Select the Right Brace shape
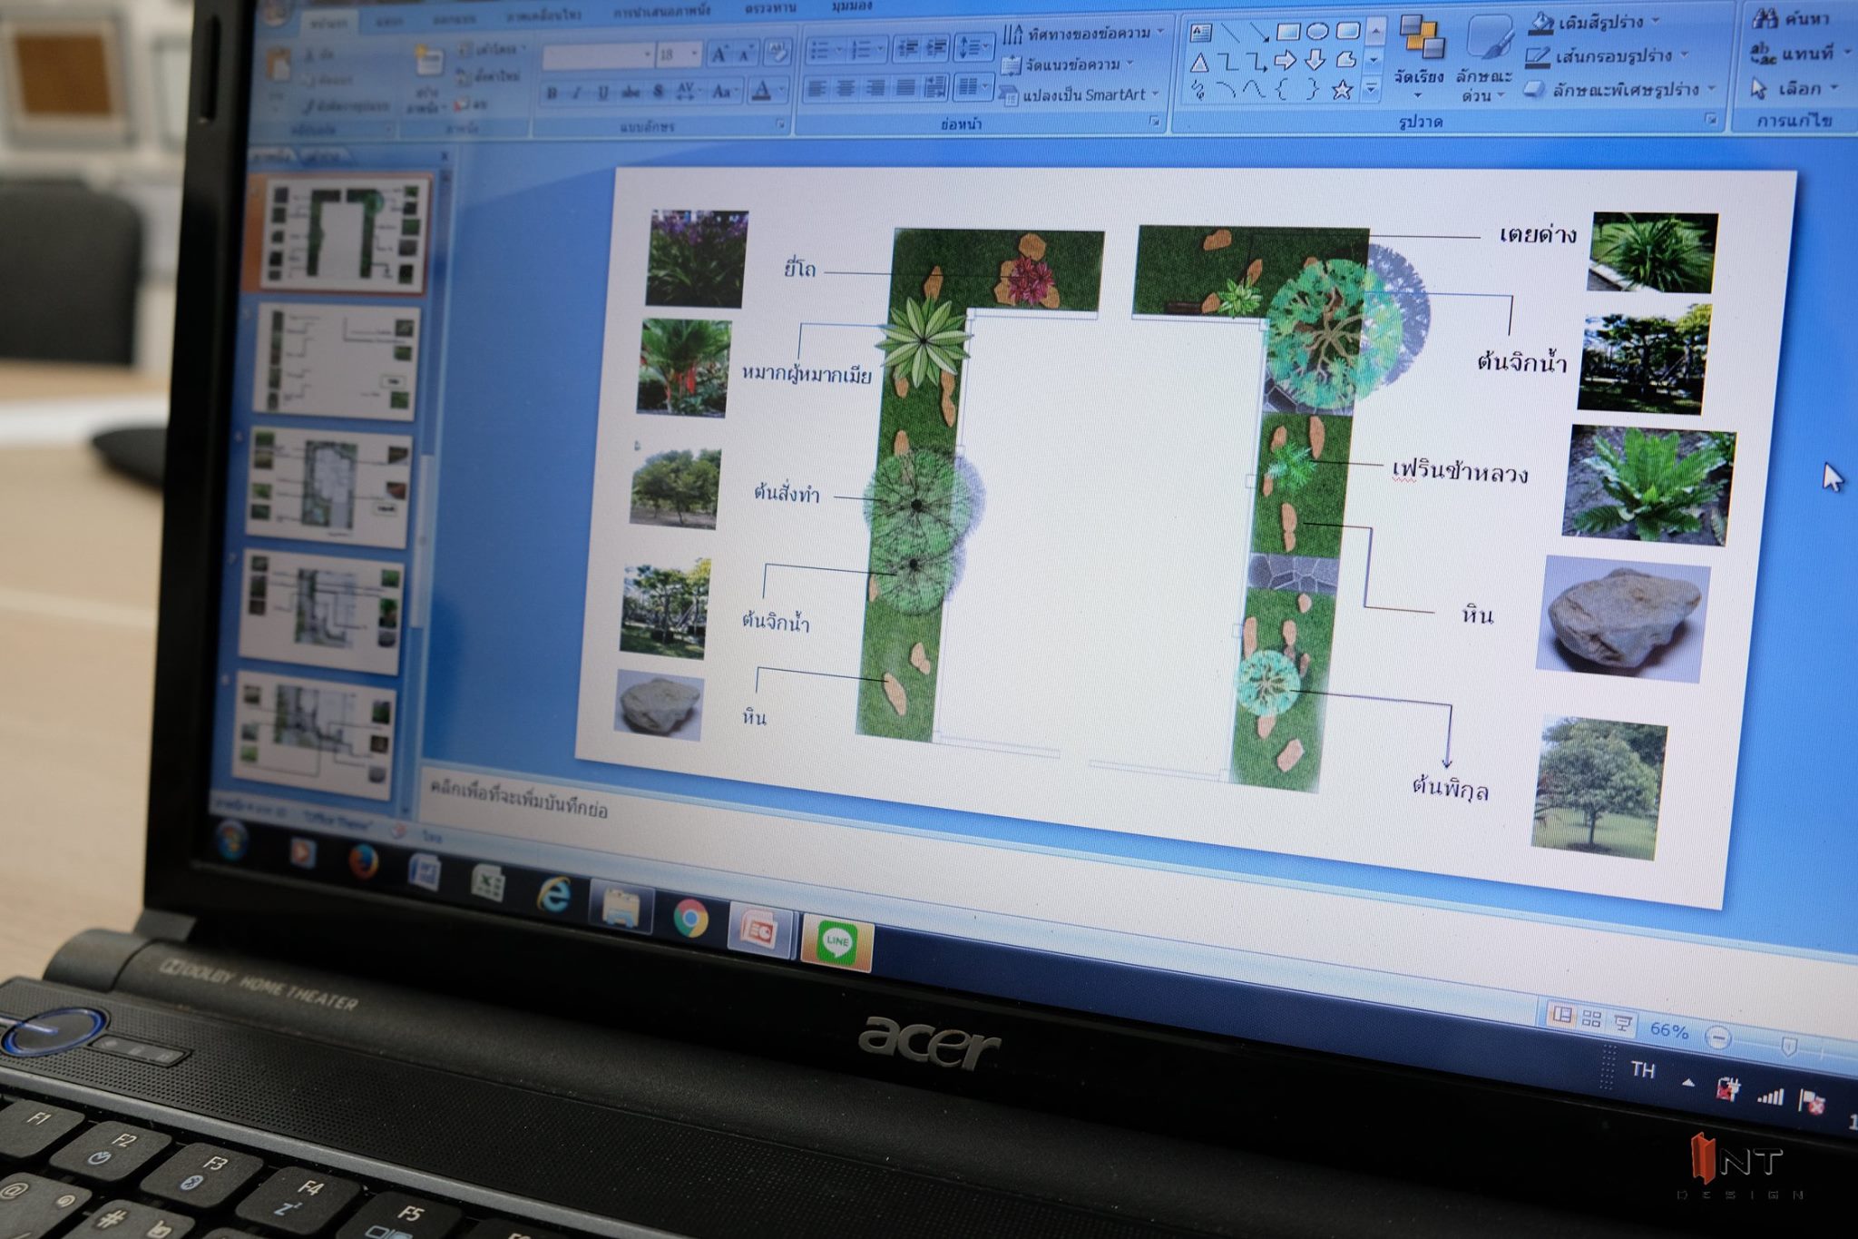This screenshot has width=1858, height=1239. click(x=1313, y=89)
